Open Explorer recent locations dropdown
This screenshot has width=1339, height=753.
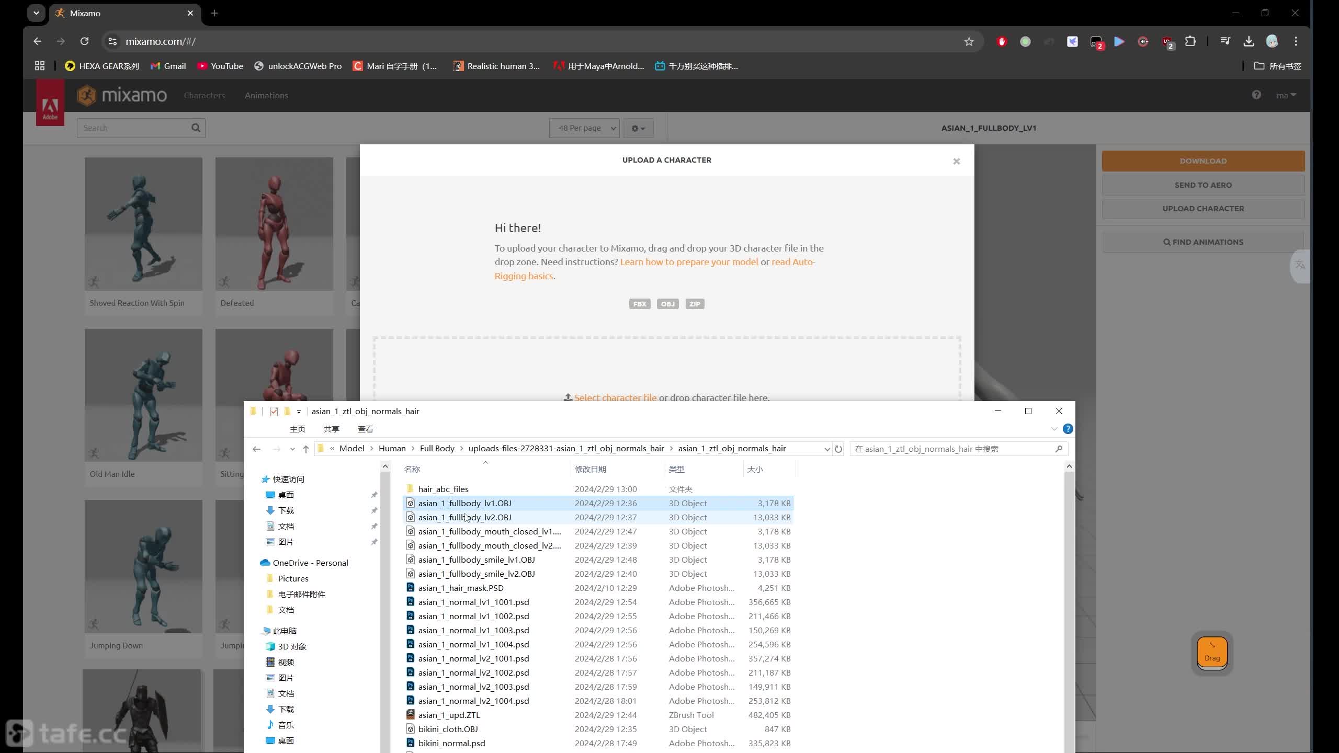tap(292, 449)
